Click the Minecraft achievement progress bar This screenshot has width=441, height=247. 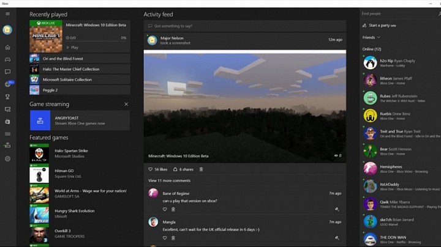96,41
